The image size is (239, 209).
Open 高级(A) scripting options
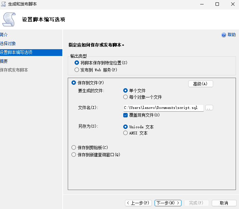click(x=201, y=84)
